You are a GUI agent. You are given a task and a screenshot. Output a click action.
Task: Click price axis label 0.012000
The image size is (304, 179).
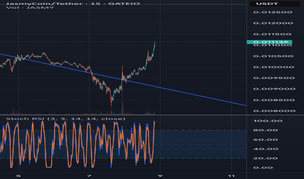coord(273,23)
